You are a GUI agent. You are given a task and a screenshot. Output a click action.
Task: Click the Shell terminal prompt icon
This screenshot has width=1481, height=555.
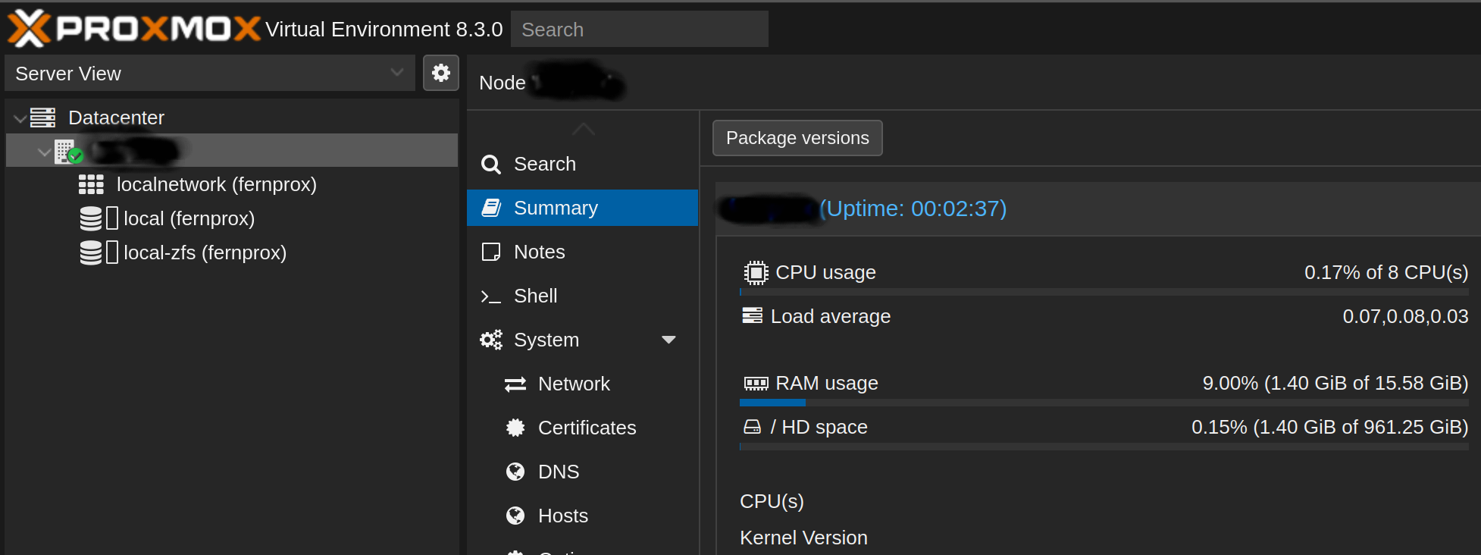click(491, 297)
